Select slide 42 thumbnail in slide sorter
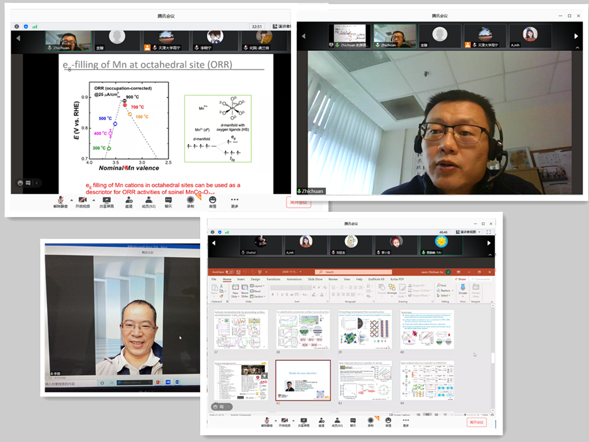The height and width of the screenshot is (442, 589). pyautogui.click(x=303, y=380)
